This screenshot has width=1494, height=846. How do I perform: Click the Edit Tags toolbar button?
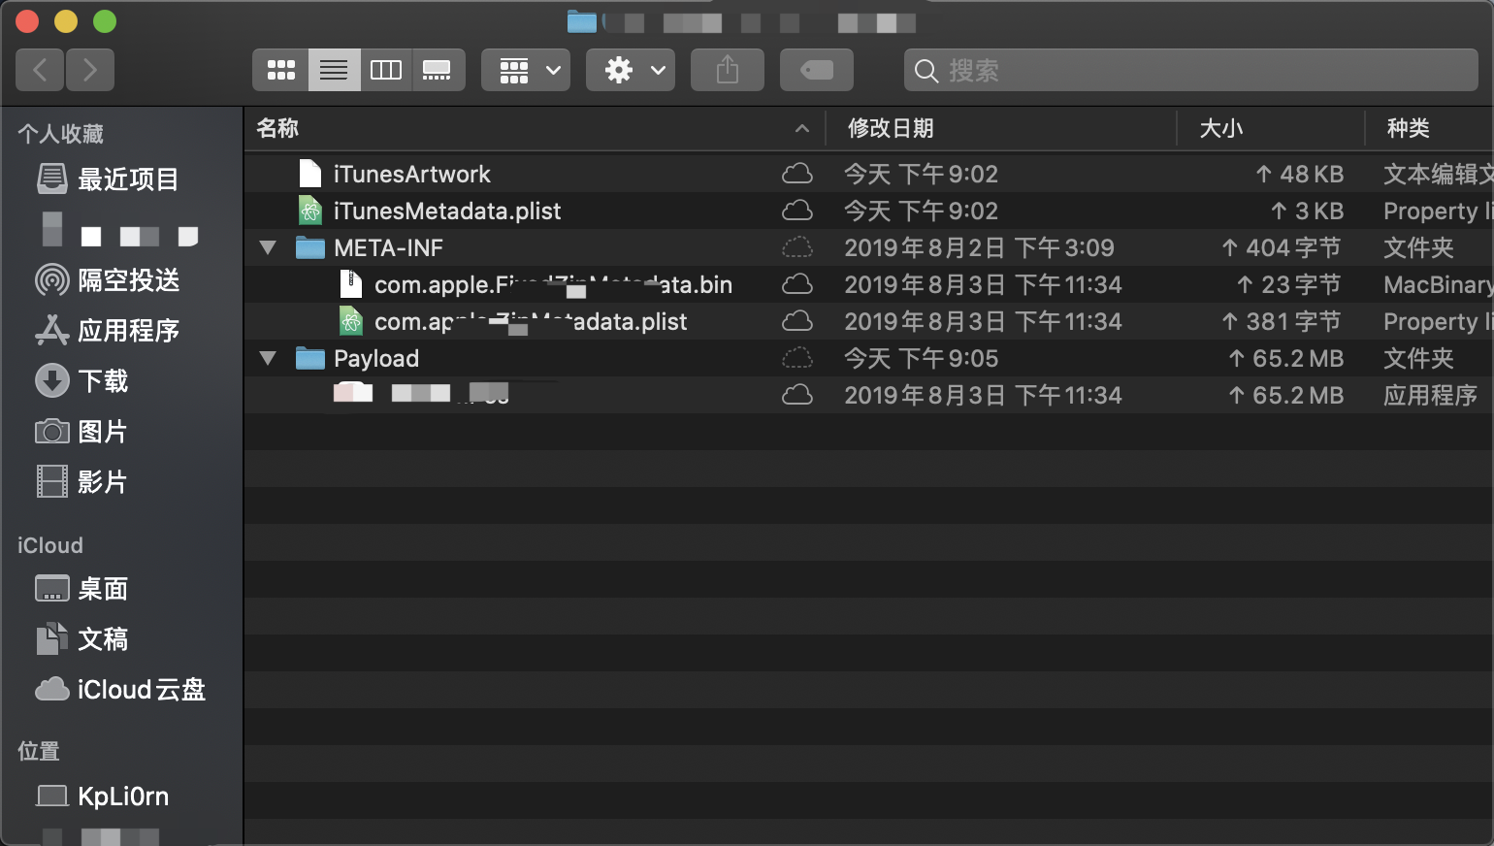[817, 70]
